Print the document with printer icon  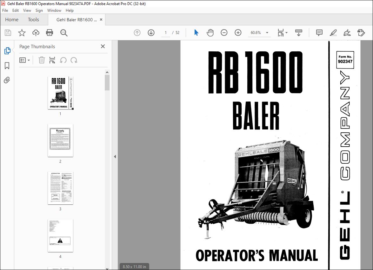(x=50, y=33)
